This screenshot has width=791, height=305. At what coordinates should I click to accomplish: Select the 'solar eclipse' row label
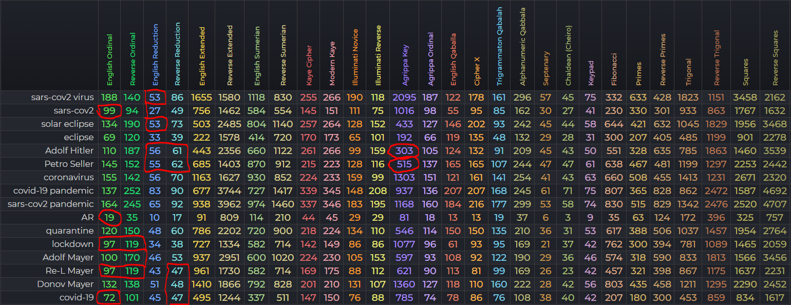67,124
